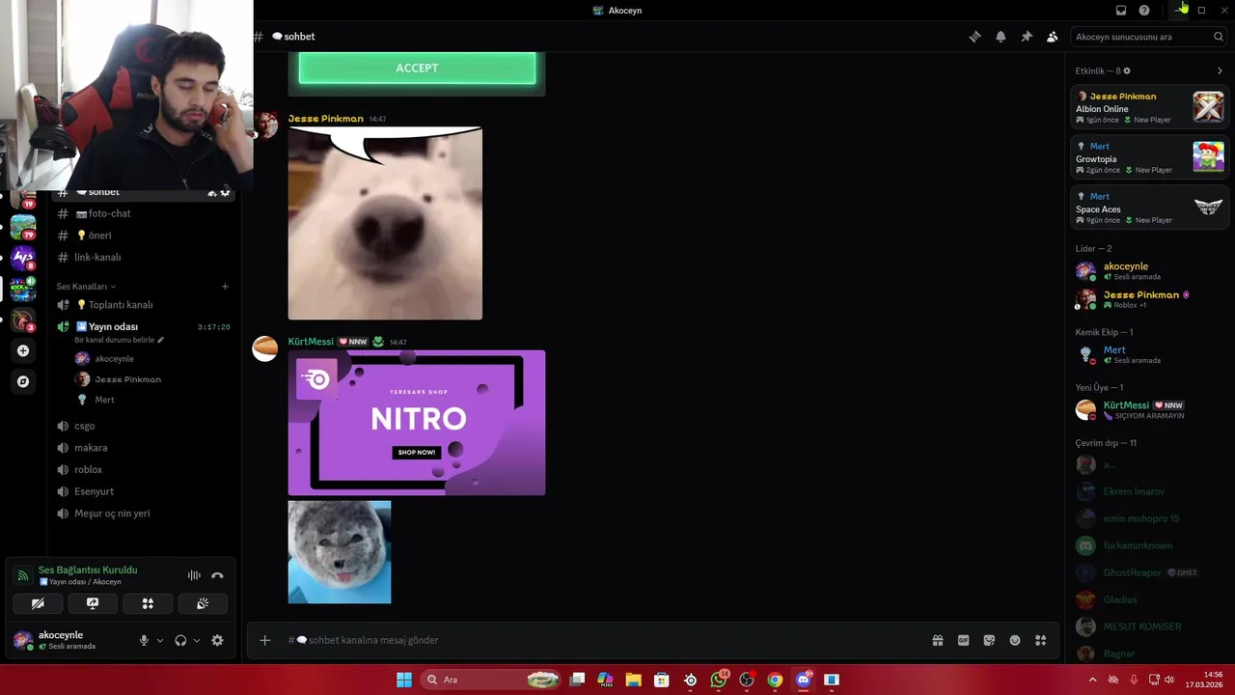Image resolution: width=1235 pixels, height=695 pixels.
Task: Open Growtopia activity card
Action: [x=1150, y=157]
